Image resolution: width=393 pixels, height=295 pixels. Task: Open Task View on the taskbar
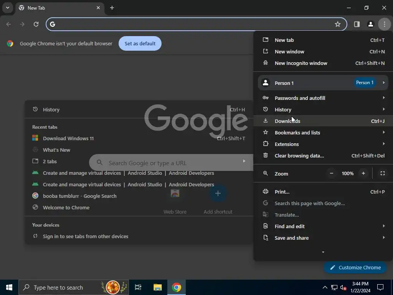[138, 287]
